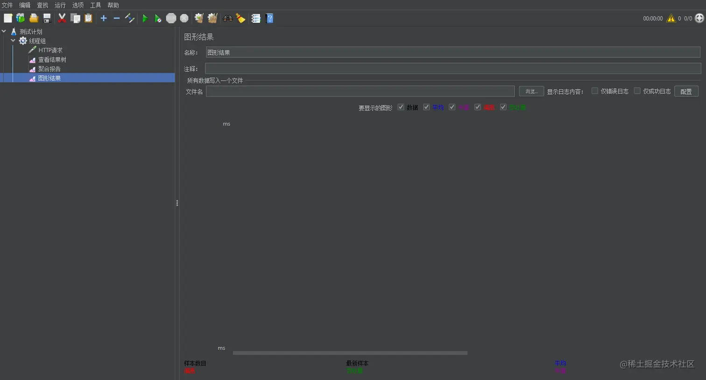Uncheck the green 吞吐量 graph checkbox

[503, 107]
